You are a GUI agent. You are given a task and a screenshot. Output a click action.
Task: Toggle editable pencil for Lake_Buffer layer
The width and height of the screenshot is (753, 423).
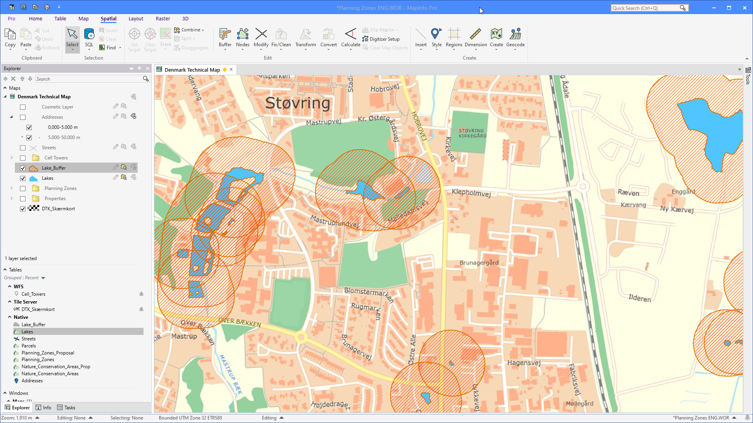tap(115, 167)
